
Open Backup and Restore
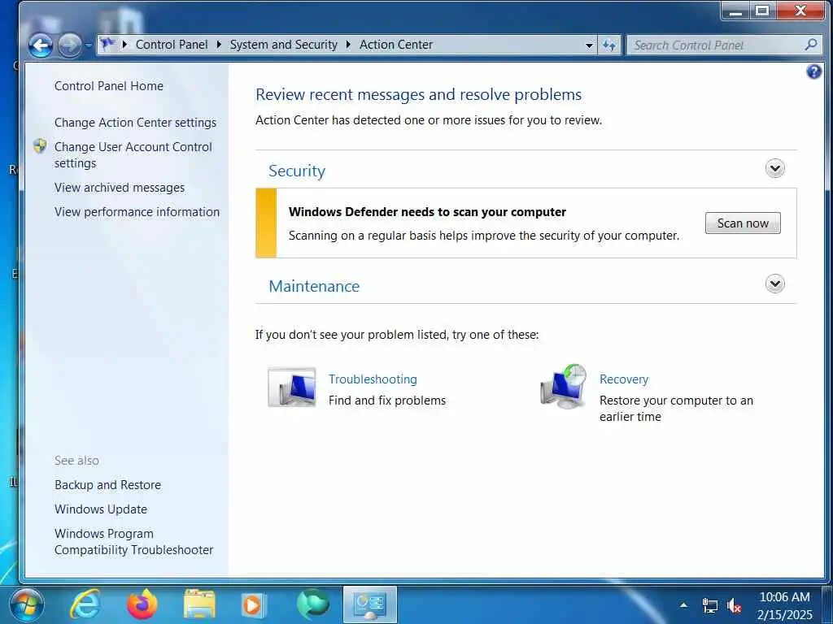click(x=108, y=485)
